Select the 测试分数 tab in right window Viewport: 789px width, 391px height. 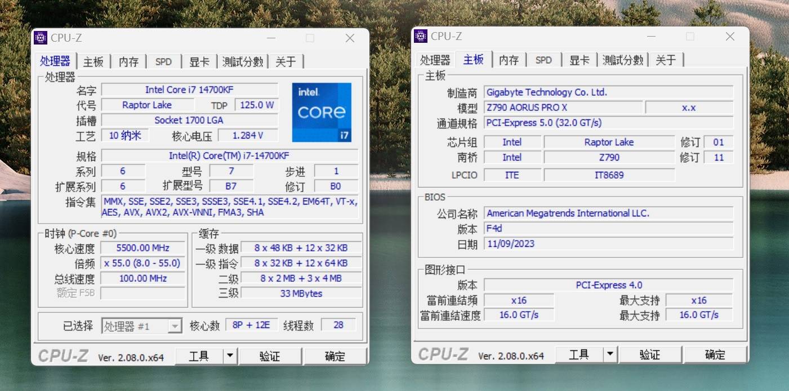(622, 59)
